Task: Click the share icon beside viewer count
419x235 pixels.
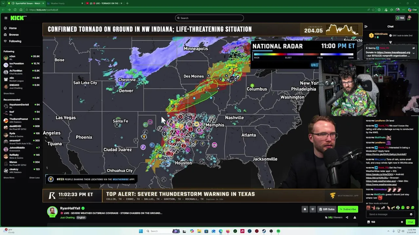Action: (347, 217)
